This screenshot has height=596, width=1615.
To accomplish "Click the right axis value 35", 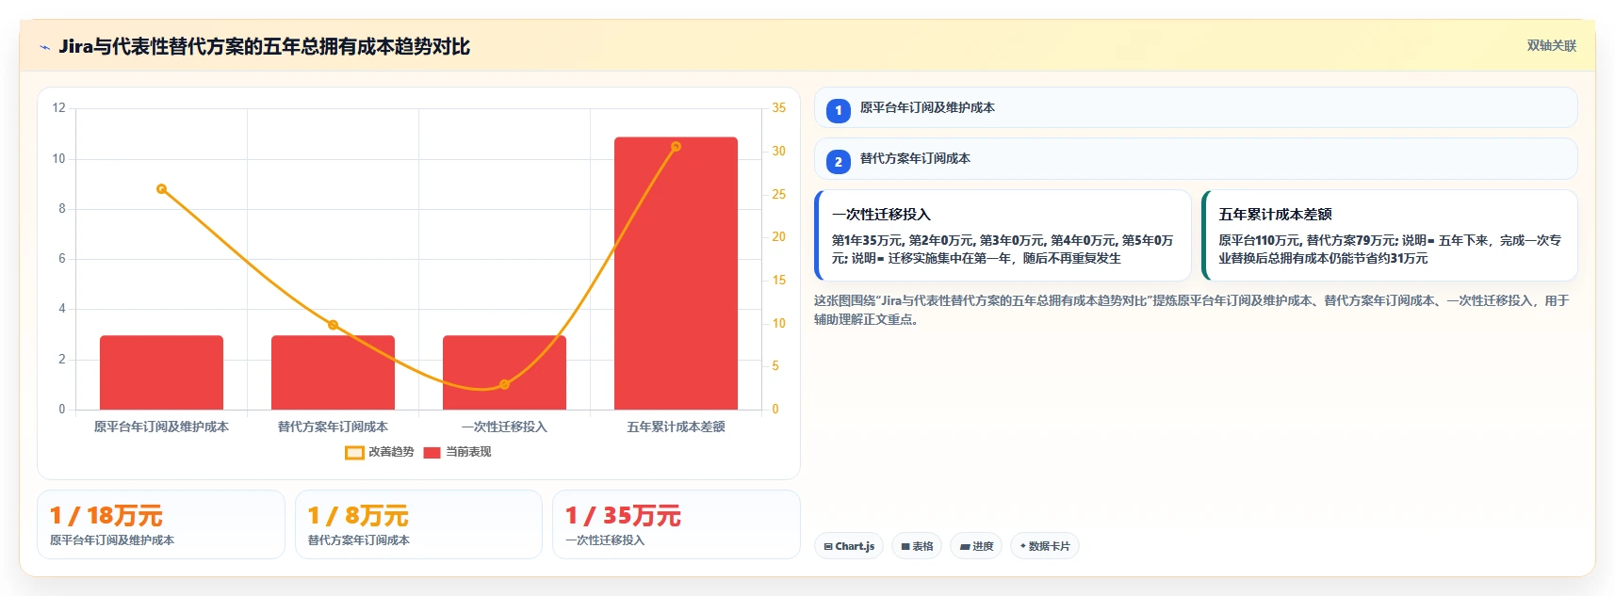I will point(778,108).
